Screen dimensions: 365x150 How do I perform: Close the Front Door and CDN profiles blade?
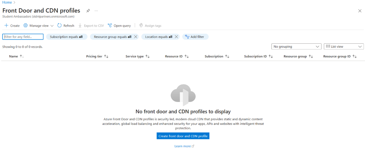pyautogui.click(x=360, y=11)
